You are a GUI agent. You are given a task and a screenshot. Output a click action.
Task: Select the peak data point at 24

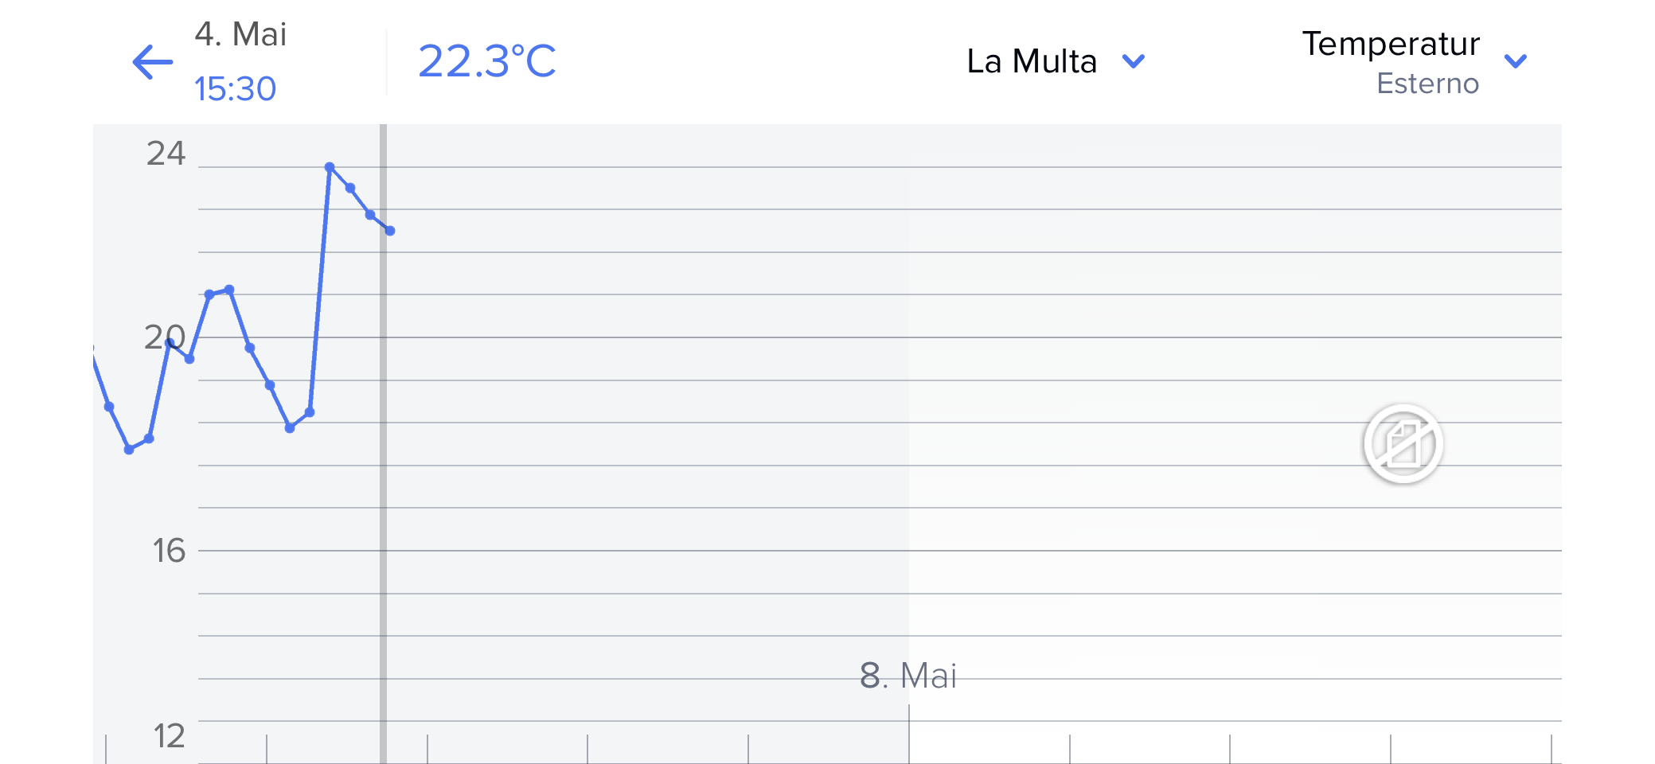(330, 167)
